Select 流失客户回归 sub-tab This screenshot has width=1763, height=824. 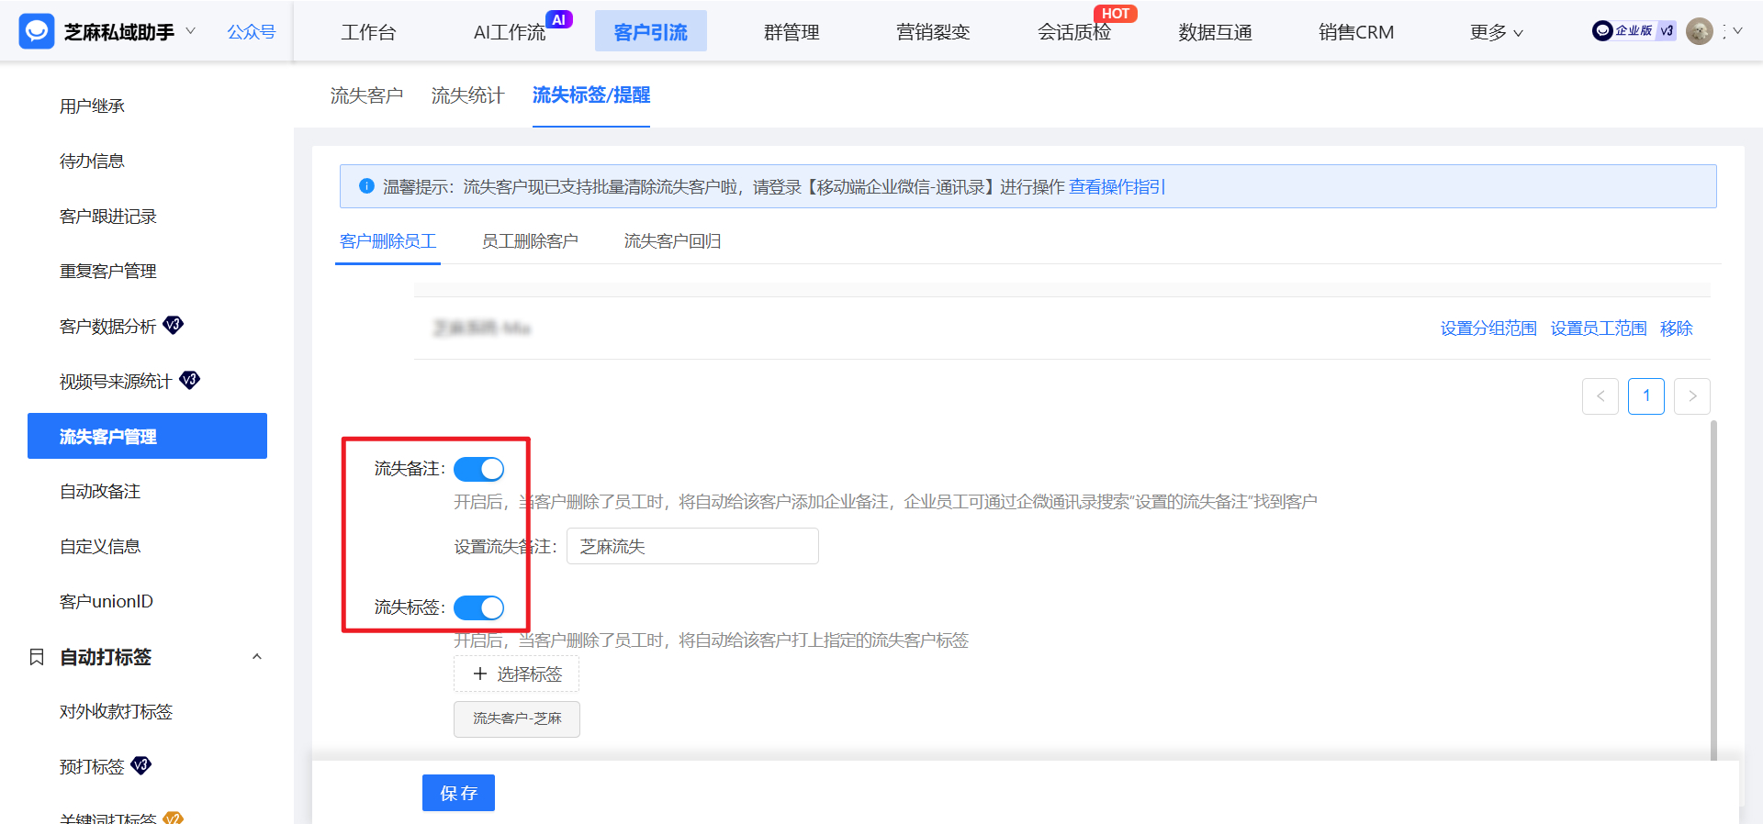coord(672,241)
